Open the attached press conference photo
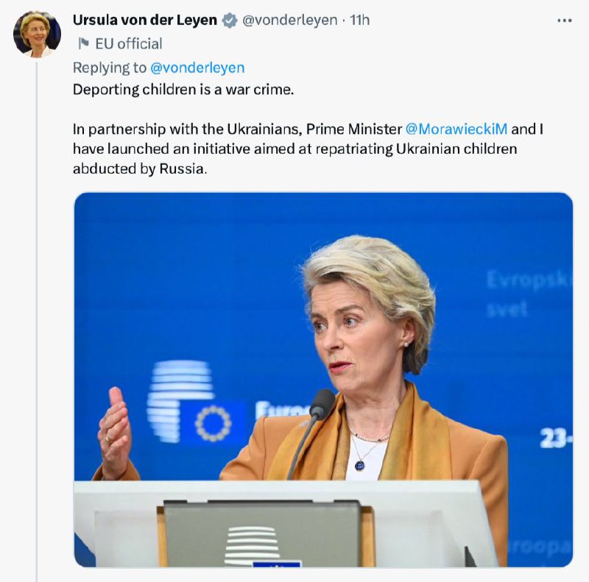This screenshot has width=589, height=582. 323,379
